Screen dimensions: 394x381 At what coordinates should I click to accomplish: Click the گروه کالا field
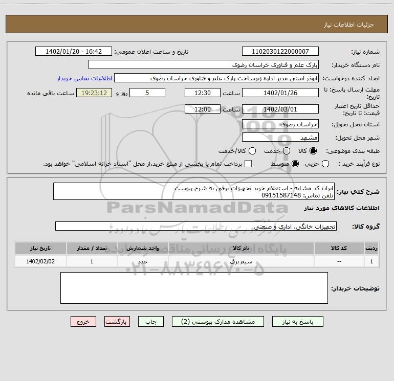tap(196, 226)
